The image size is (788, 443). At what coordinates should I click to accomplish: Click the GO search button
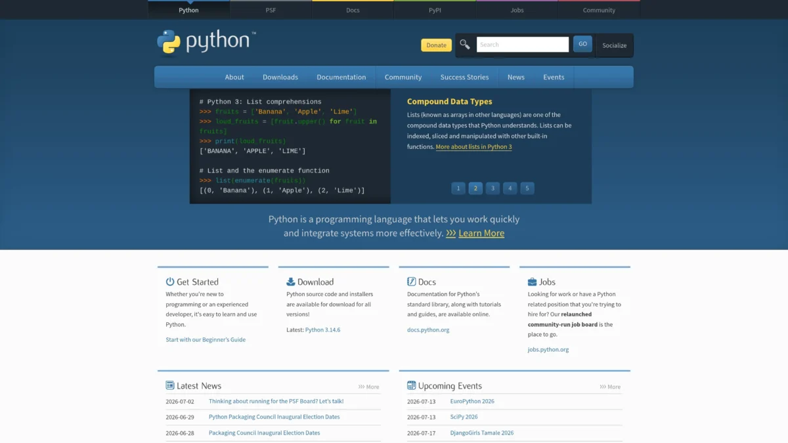tap(582, 44)
